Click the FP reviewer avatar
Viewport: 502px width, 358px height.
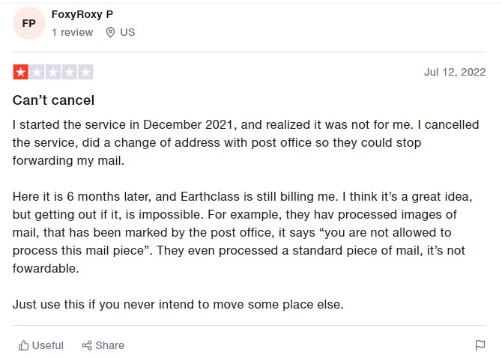(28, 23)
